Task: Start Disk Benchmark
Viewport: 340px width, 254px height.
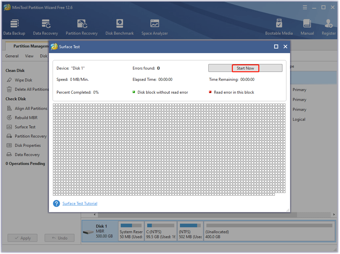Action: tap(119, 27)
